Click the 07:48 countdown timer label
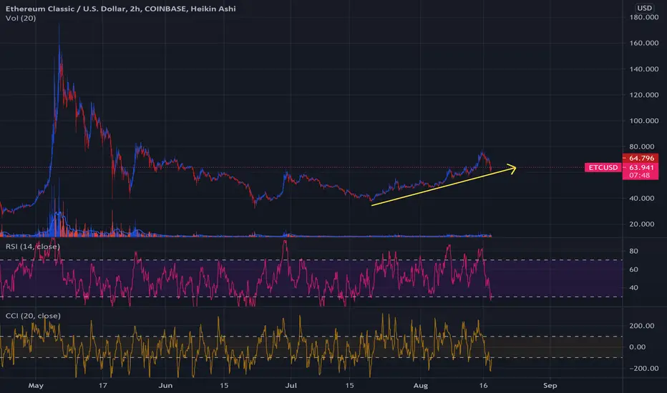667x393 pixels. click(x=641, y=175)
